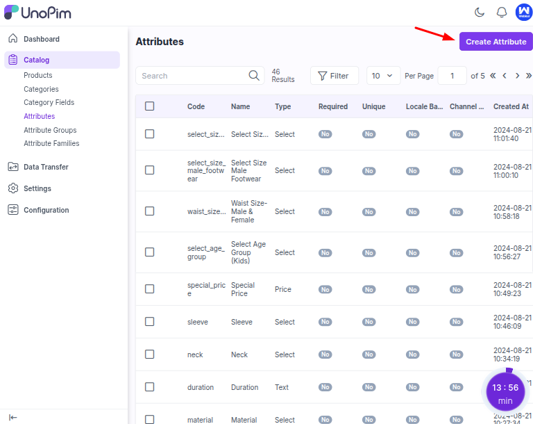Sort by the Name column header
Viewport: 533px width, 424px height.
(x=240, y=106)
